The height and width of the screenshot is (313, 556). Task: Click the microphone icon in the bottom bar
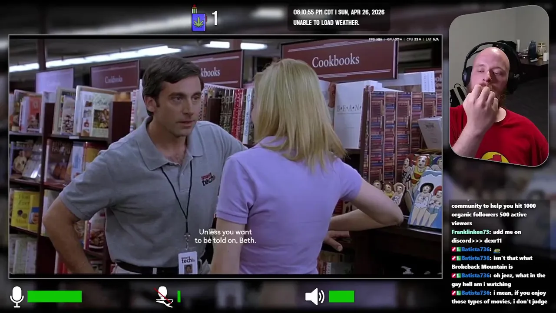tap(17, 297)
